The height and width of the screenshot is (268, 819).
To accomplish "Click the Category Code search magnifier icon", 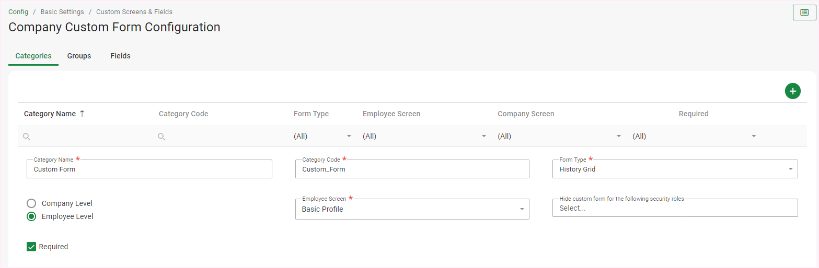I will (162, 137).
